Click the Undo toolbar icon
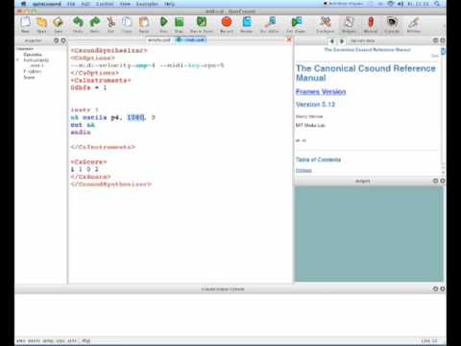The image size is (461, 346). pos(78,24)
